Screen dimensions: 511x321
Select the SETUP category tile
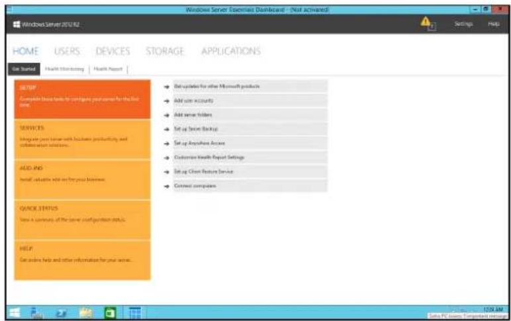tap(82, 99)
